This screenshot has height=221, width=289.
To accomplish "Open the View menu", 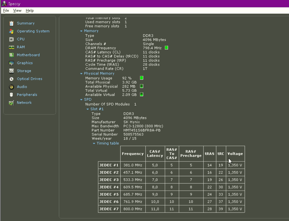I will (x=17, y=11).
